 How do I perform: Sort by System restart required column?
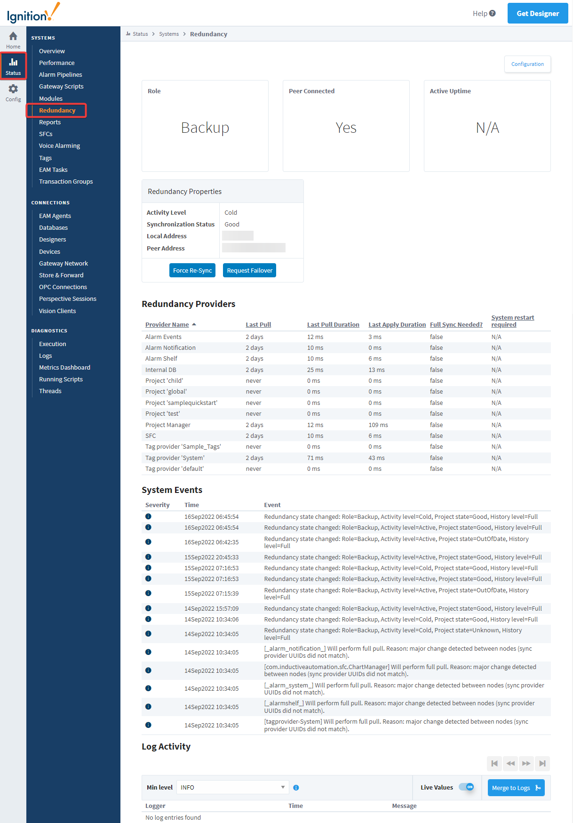tap(512, 321)
